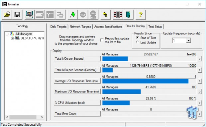Open the Access Specifications tab
This screenshot has width=206, height=127.
pos(108,27)
